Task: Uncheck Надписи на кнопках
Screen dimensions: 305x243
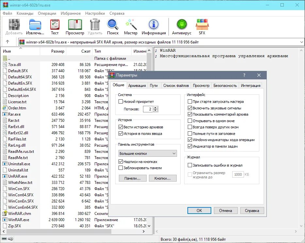Action: click(120, 162)
